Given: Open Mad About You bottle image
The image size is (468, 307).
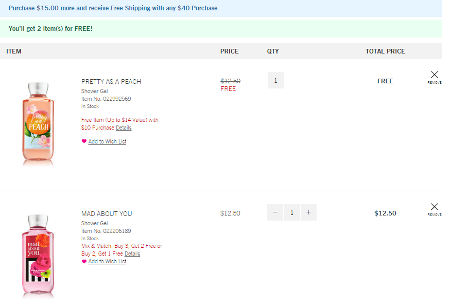Looking at the screenshot, I should click(38, 256).
